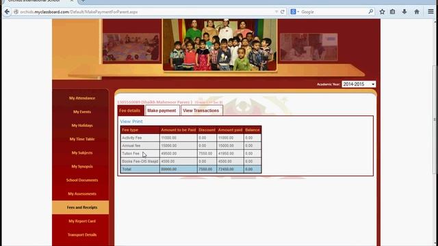Click the Amount paid column header
This screenshot has height=246, width=438.
pyautogui.click(x=230, y=130)
